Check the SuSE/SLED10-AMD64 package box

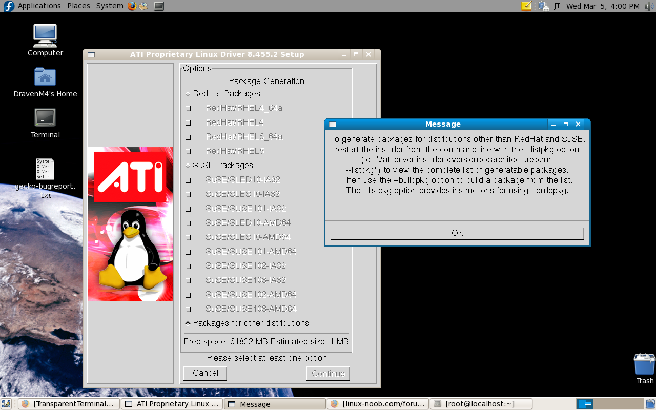tap(188, 223)
